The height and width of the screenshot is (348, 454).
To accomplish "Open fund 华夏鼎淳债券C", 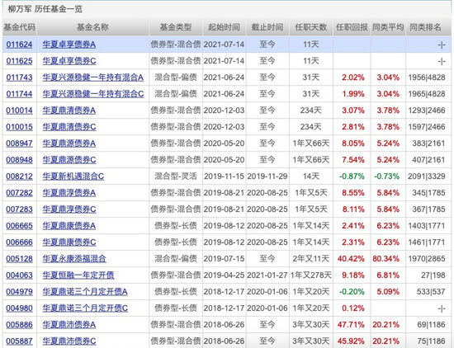I will (69, 209).
